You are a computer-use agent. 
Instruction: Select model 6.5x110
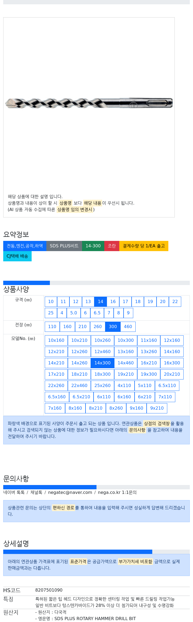click(167, 386)
